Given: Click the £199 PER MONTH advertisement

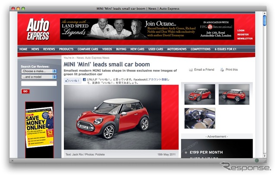Looking at the screenshot, I should click(x=217, y=149).
